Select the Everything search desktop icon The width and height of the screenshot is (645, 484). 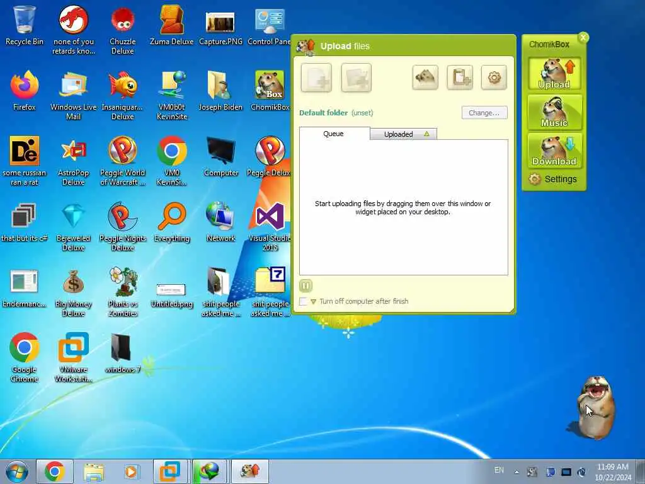click(171, 222)
